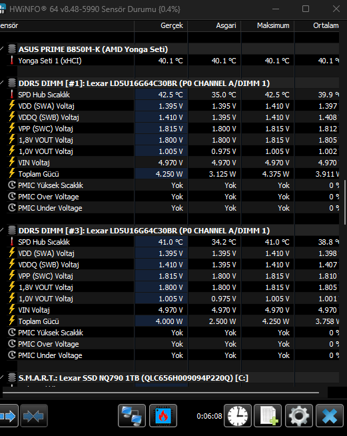Image resolution: width=347 pixels, height=436 pixels.
Task: Click the Maksimum column header
Action: click(268, 25)
